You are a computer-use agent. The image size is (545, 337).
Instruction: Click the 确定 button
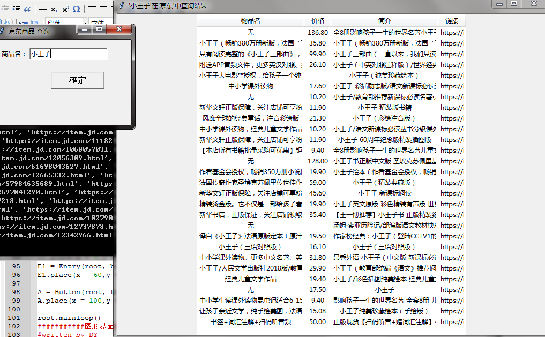(78, 80)
